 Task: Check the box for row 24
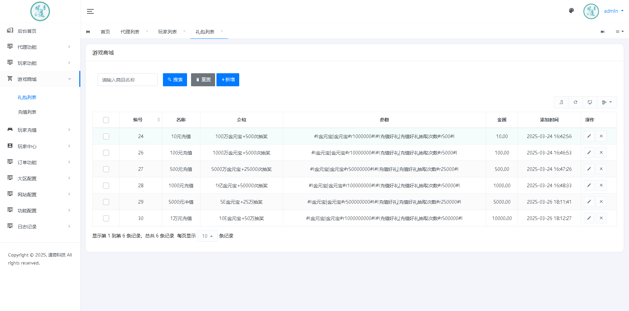pyautogui.click(x=106, y=136)
